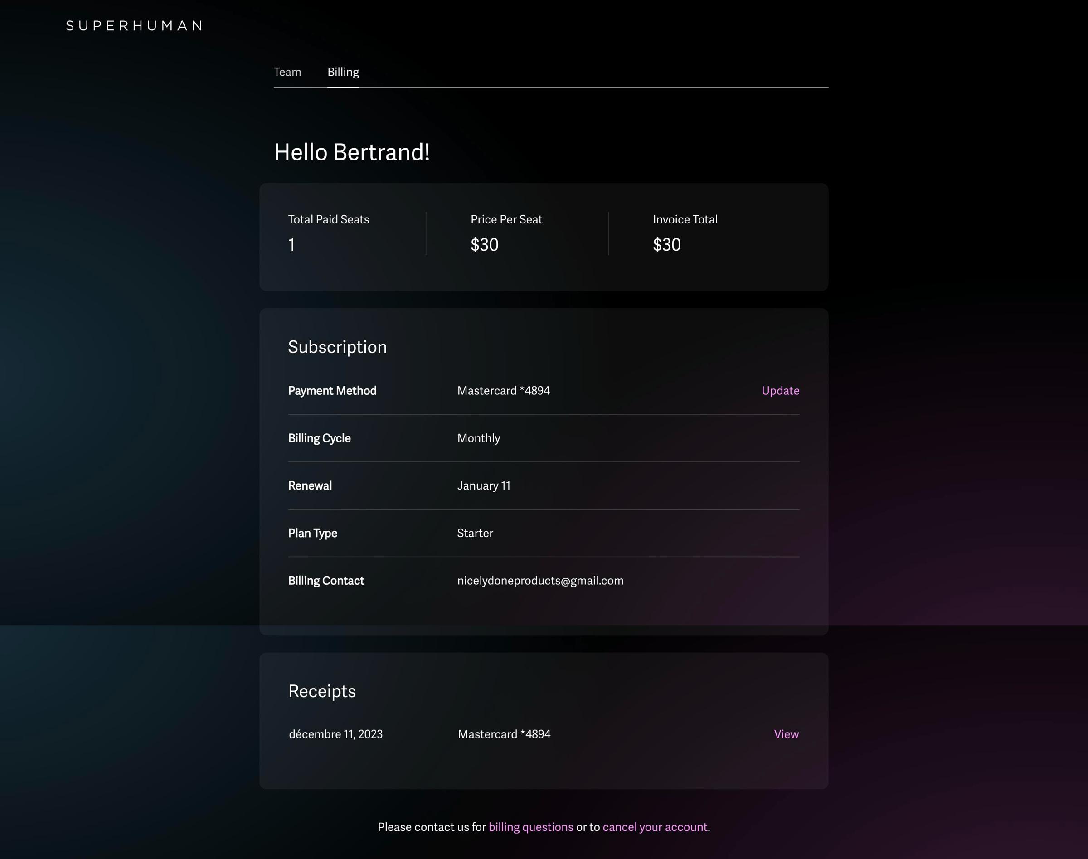Click the billing contact email address
The height and width of the screenshot is (859, 1088).
(x=540, y=580)
